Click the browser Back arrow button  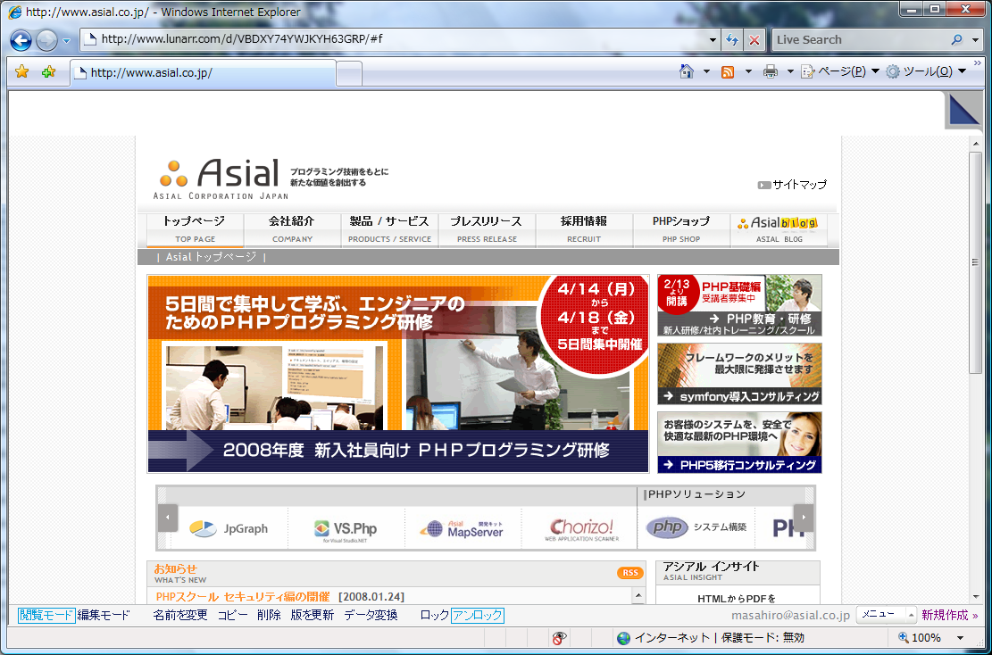pos(21,40)
